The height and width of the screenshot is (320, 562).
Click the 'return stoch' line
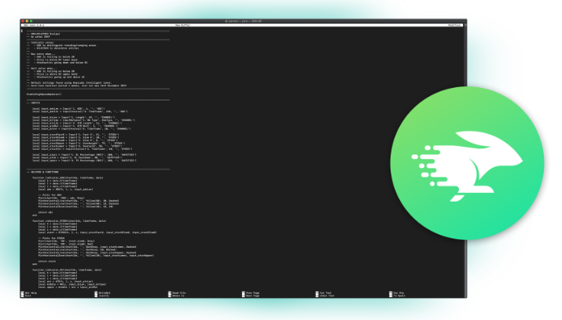click(47, 261)
